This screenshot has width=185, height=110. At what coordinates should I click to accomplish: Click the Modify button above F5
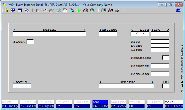(x=82, y=102)
